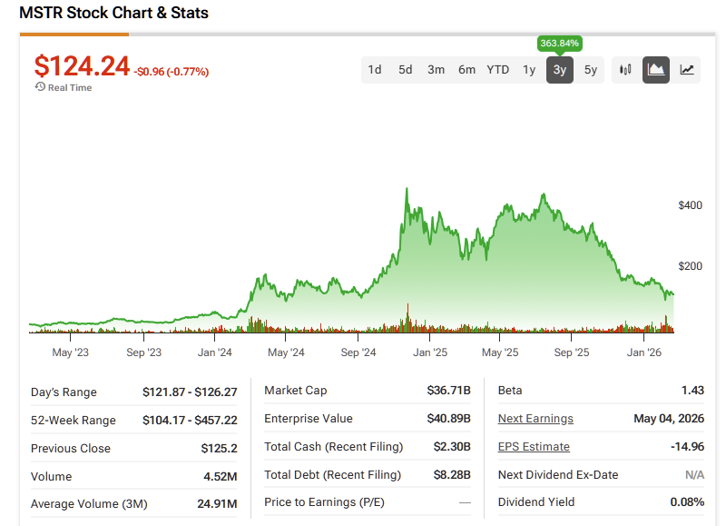726x526 pixels.
Task: Click the green 363.84% gain badge
Action: click(x=559, y=43)
